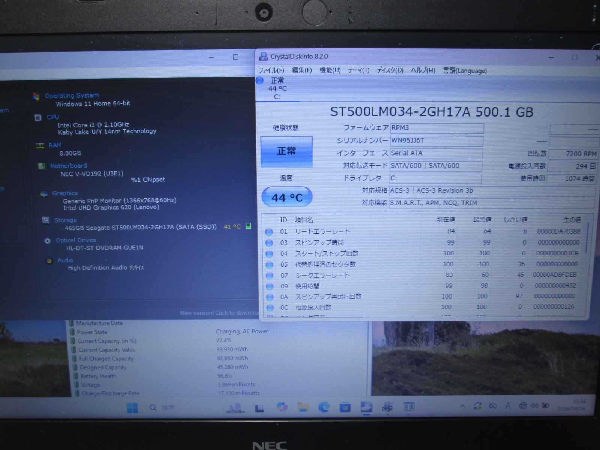Click the 正常 health status button
Image resolution: width=600 pixels, height=450 pixels.
tap(286, 151)
